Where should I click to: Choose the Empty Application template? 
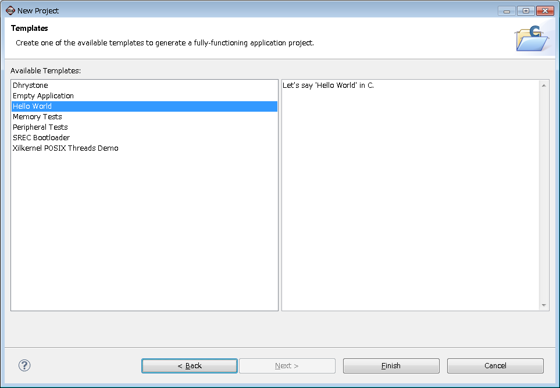coord(43,96)
